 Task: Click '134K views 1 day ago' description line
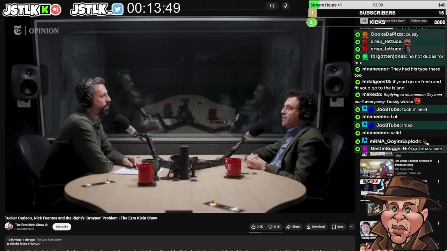pyautogui.click(x=34, y=240)
